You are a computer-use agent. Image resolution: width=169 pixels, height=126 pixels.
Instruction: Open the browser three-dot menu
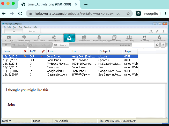(x=165, y=13)
